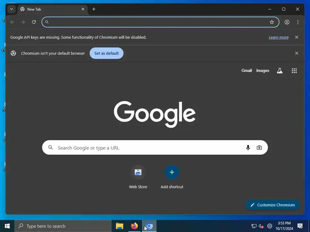Open Customize Chromium panel

272,205
